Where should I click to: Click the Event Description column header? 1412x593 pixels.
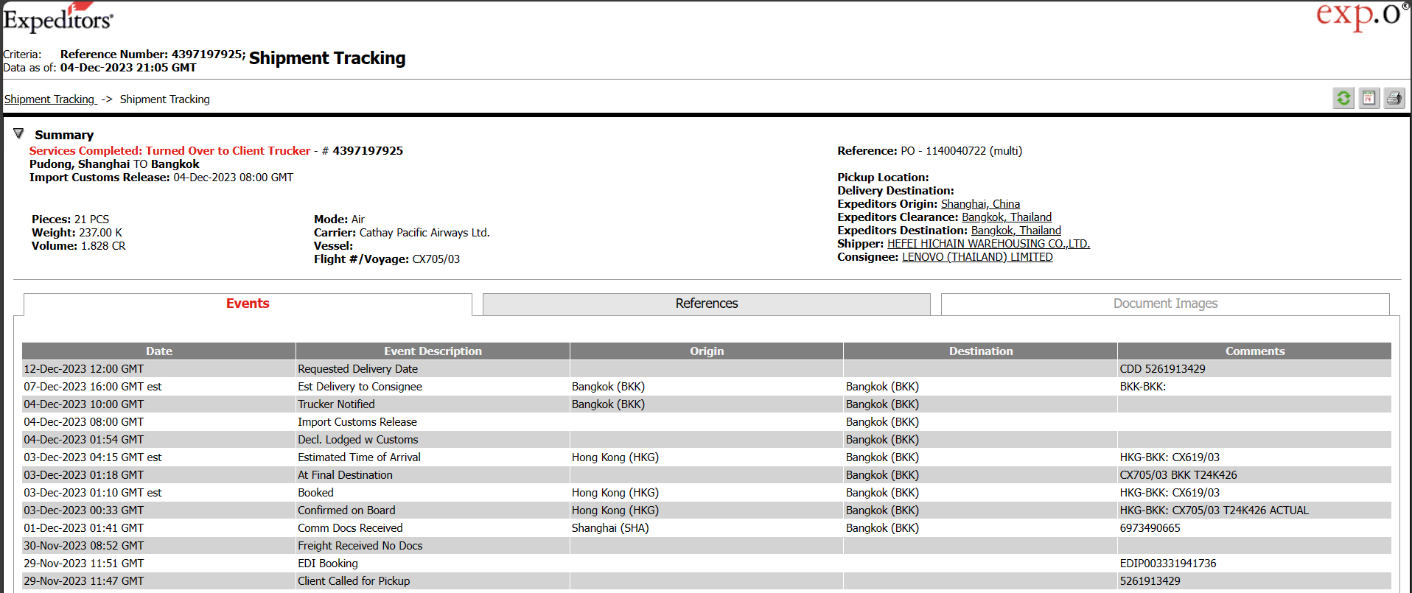click(433, 351)
